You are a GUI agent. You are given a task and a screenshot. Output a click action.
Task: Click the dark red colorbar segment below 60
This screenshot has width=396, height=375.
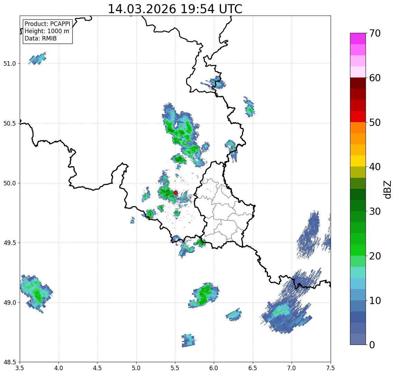pos(358,83)
